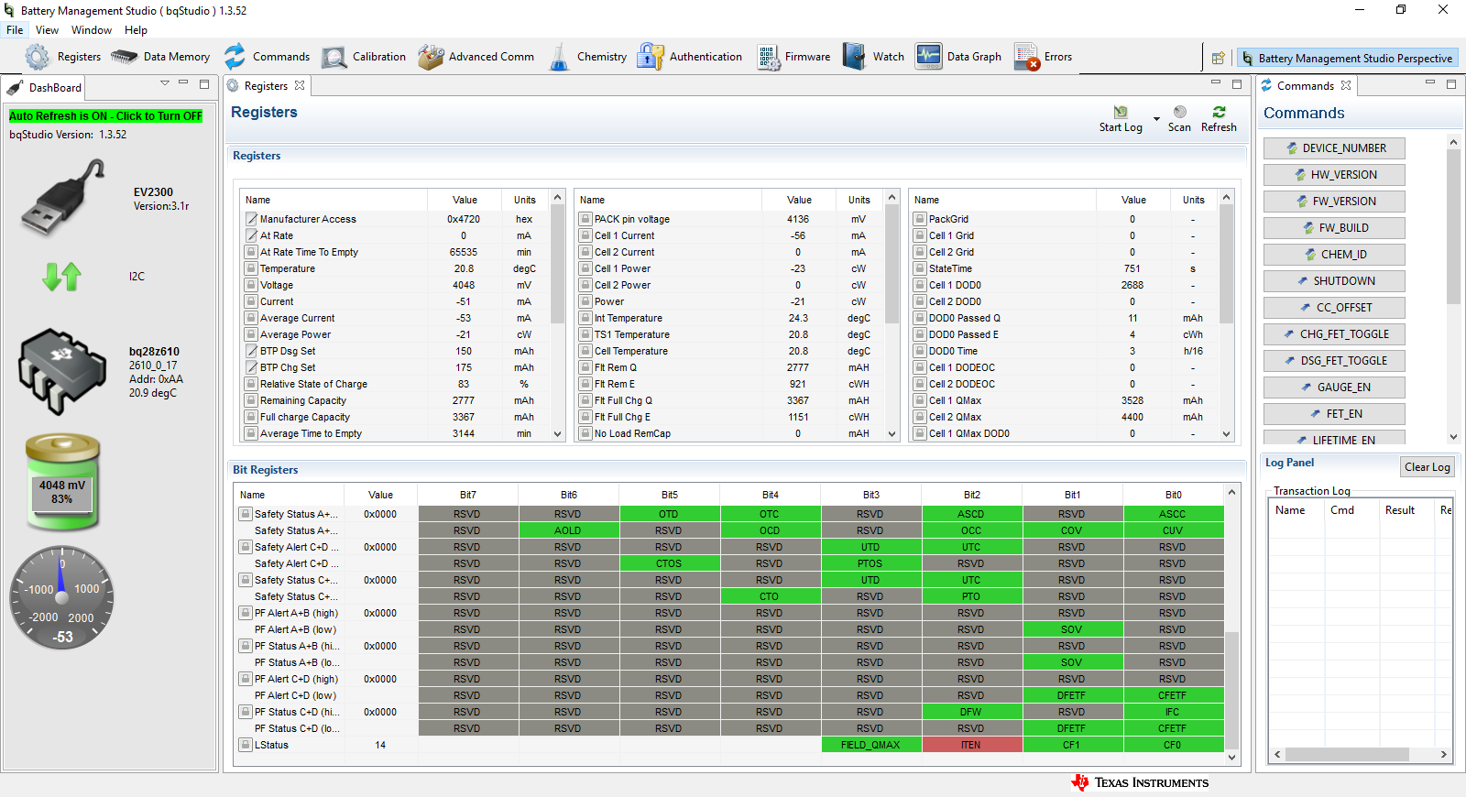Click the Open Perspective icon
Screen dimensions: 1466x797
(x=1218, y=58)
